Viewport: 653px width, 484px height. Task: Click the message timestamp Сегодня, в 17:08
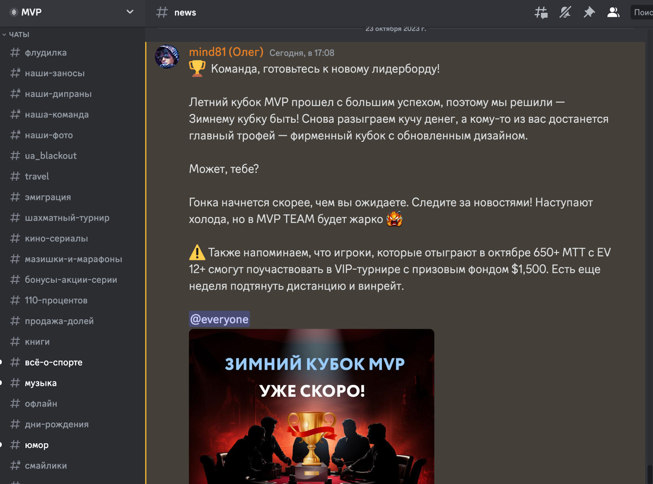pyautogui.click(x=302, y=53)
